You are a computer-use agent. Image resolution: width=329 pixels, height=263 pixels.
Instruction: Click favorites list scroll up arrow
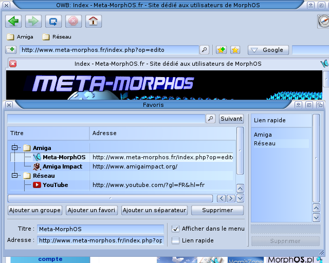coord(240,189)
